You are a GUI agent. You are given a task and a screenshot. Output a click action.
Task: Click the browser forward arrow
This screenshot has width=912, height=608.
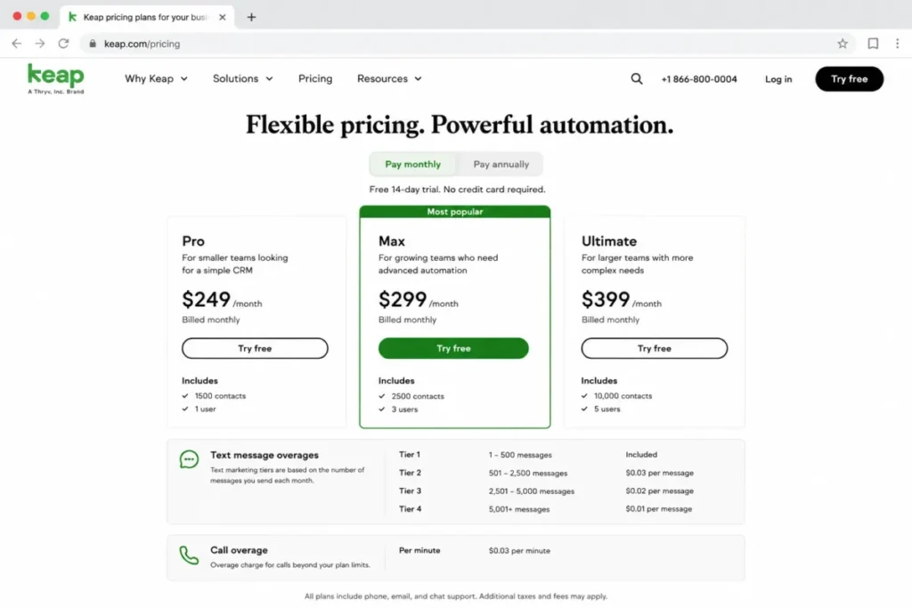pos(39,44)
